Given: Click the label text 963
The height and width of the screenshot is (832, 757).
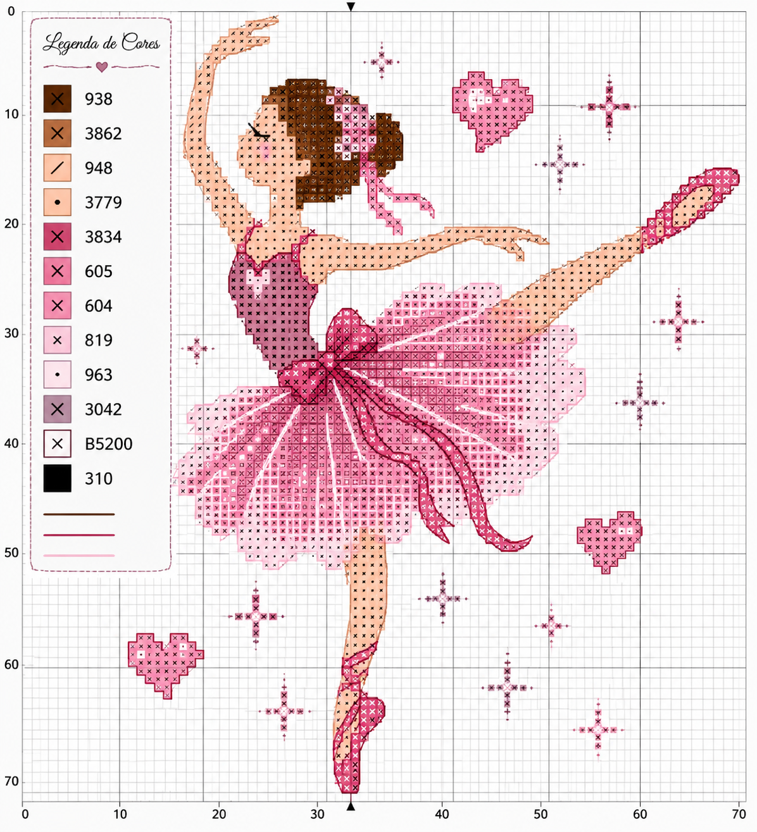Looking at the screenshot, I should (99, 375).
